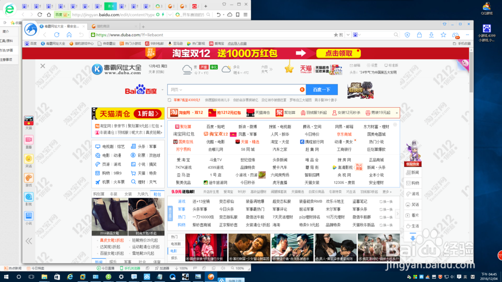Click the first movie thumbnail
The width and height of the screenshot is (502, 282).
[206, 247]
